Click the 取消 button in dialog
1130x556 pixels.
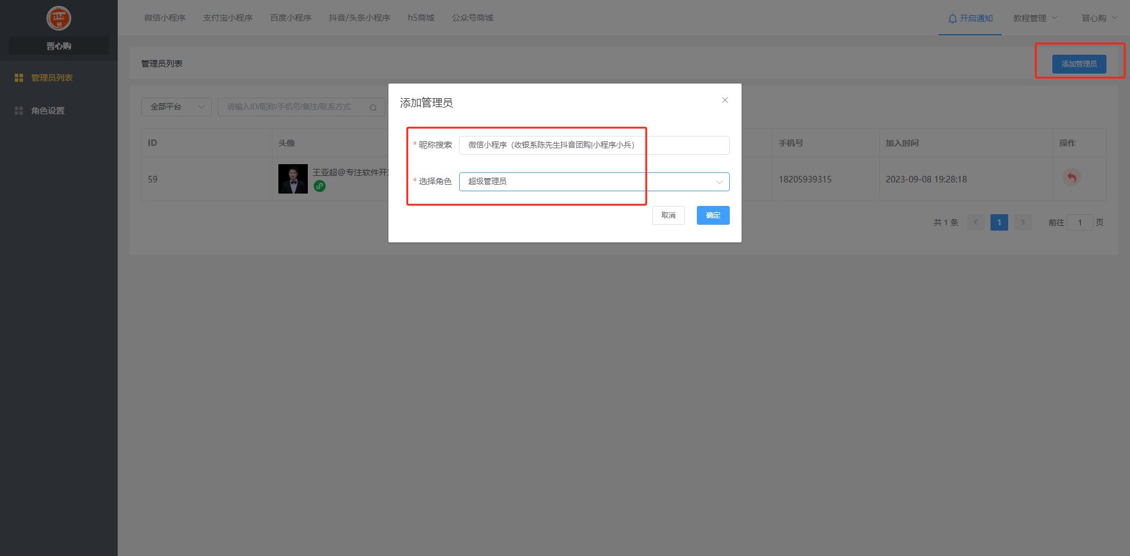click(x=668, y=215)
